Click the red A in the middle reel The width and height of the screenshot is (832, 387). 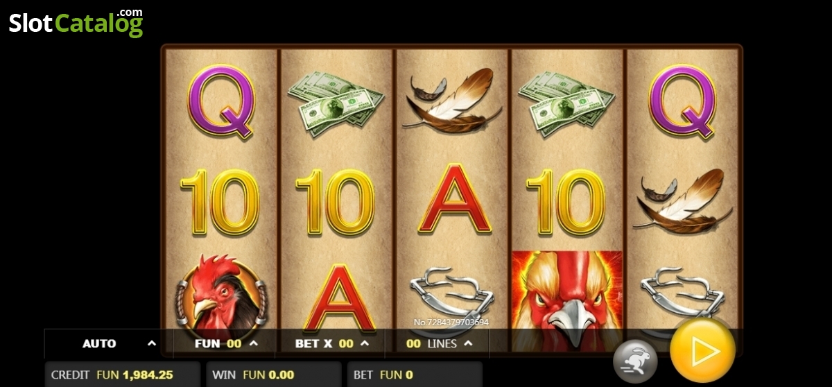455,199
